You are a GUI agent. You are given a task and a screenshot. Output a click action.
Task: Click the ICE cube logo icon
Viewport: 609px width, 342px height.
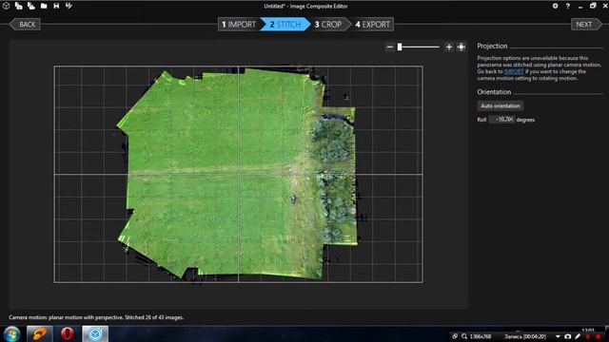click(6, 6)
